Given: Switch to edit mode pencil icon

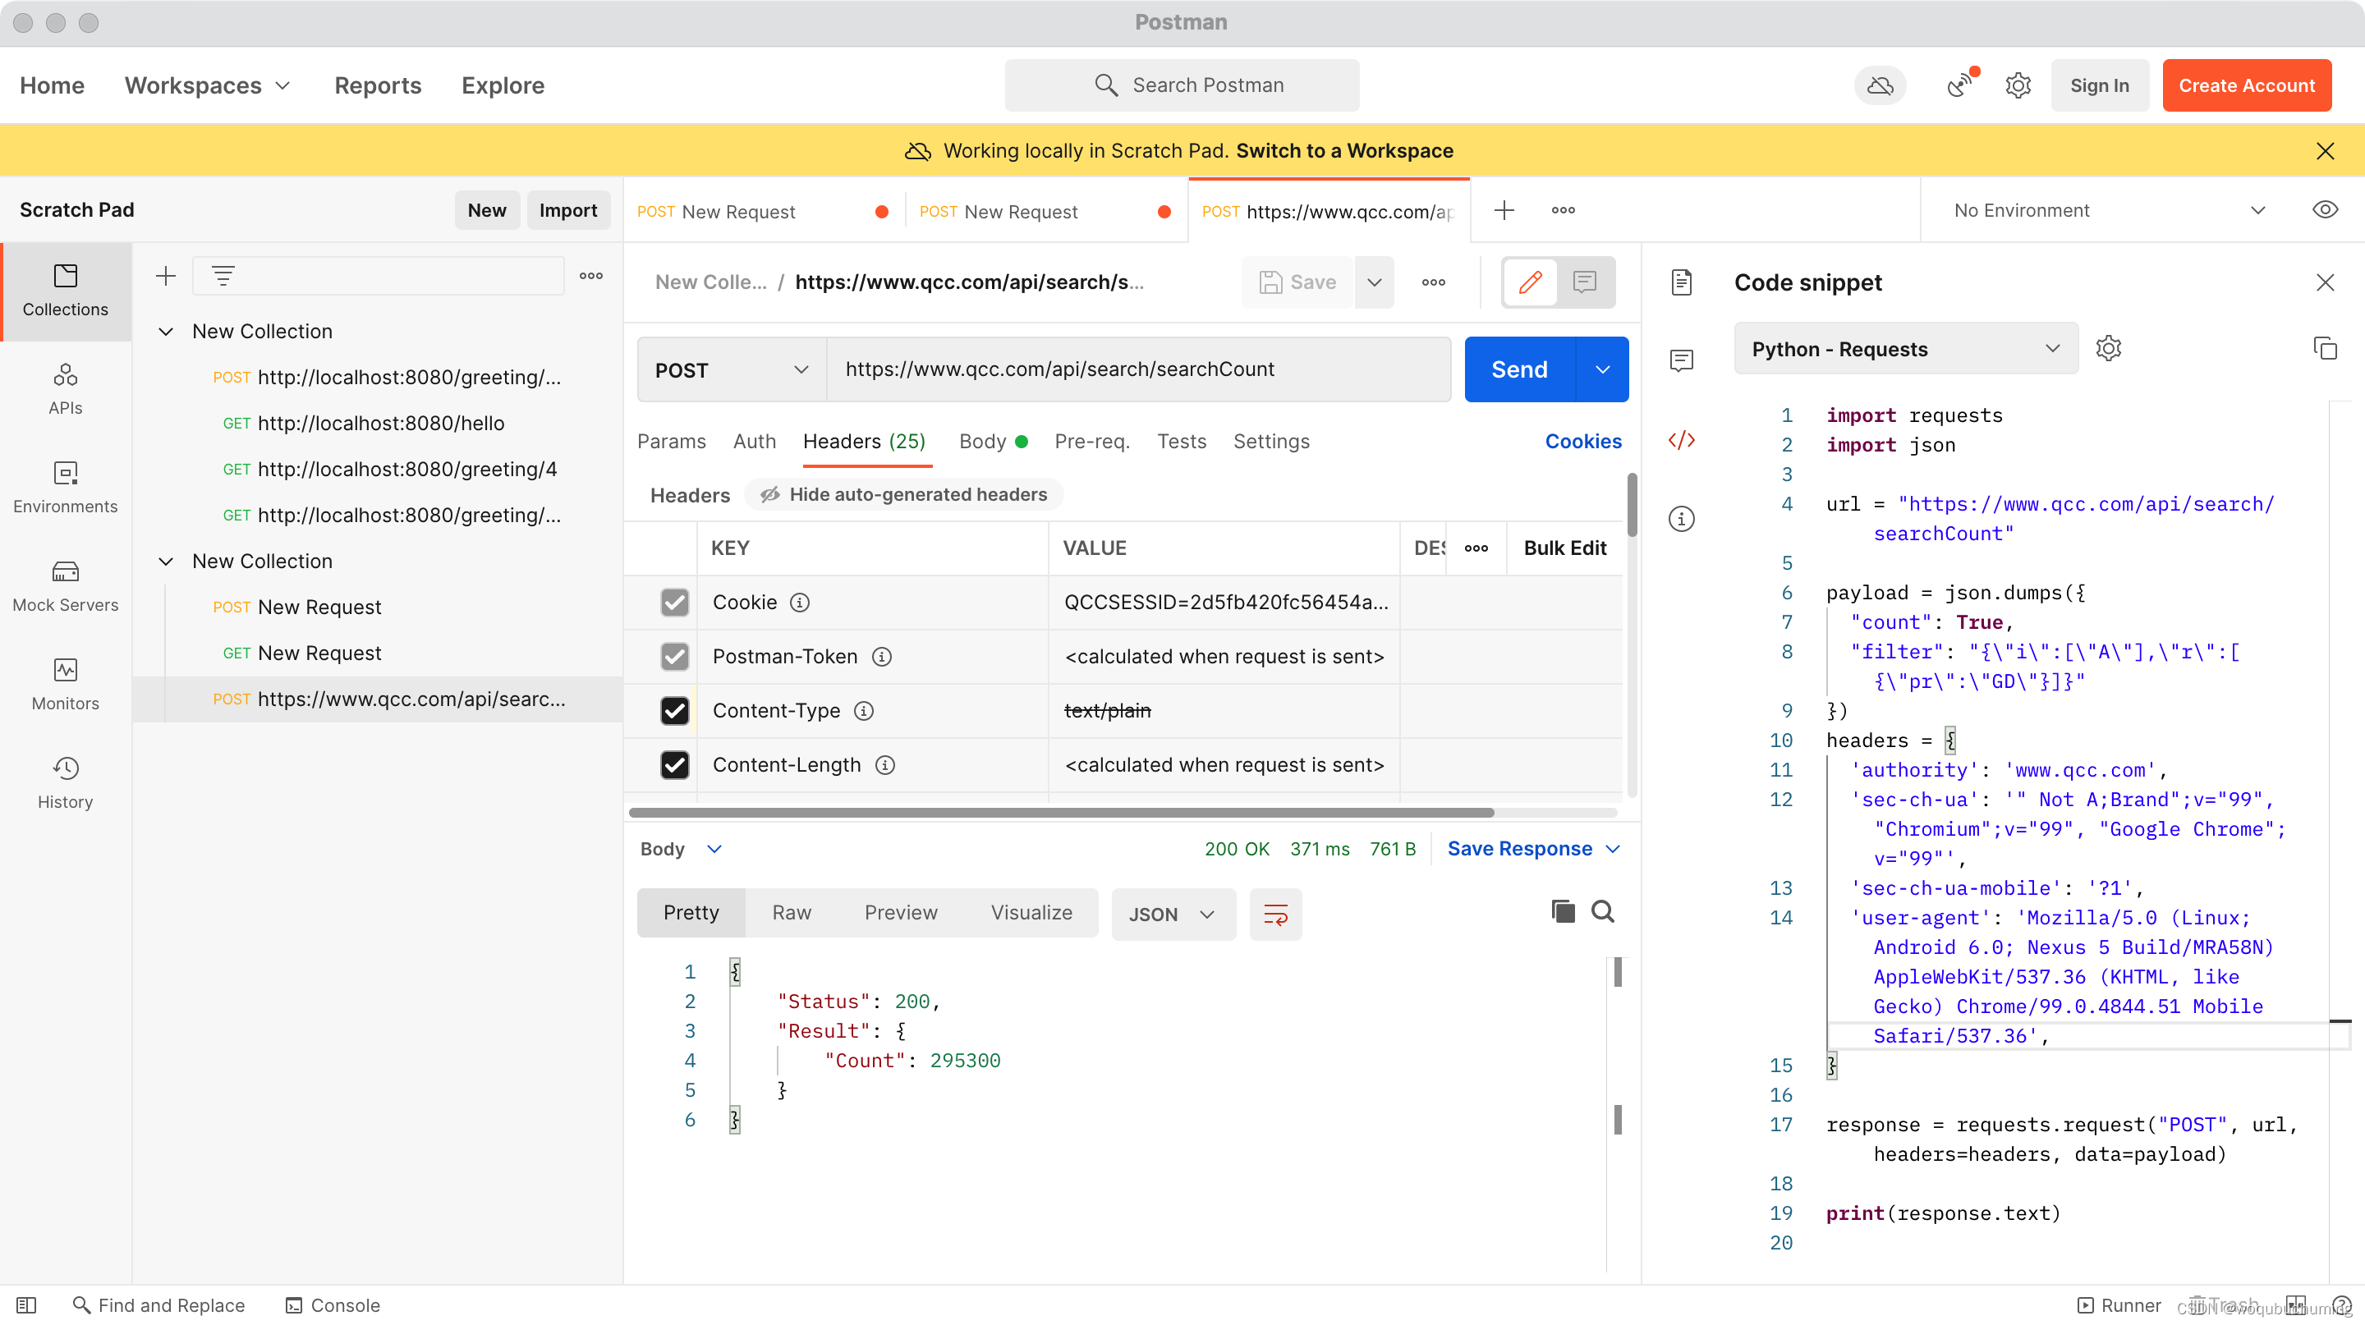Looking at the screenshot, I should pyautogui.click(x=1530, y=282).
